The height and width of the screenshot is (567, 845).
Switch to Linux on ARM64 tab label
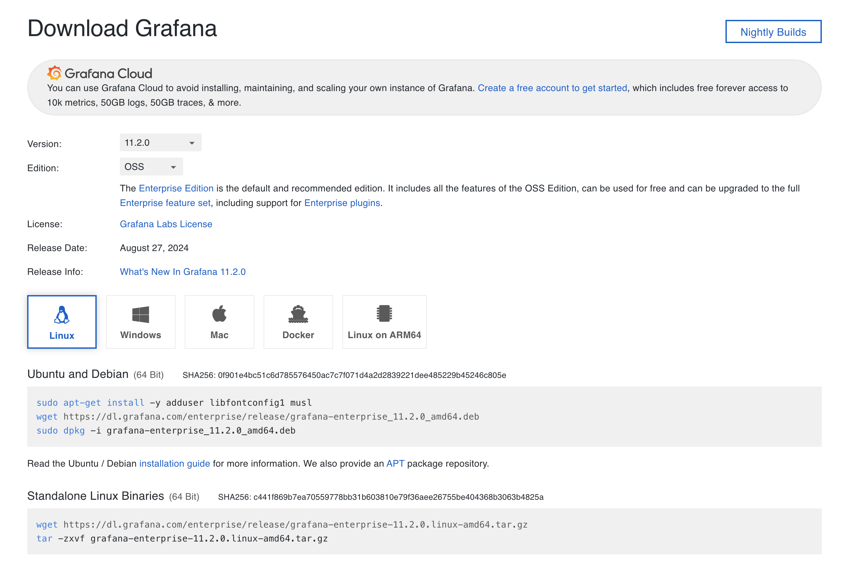pos(384,335)
